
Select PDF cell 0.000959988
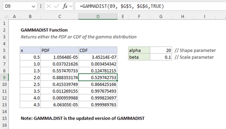pyautogui.click(x=60, y=98)
